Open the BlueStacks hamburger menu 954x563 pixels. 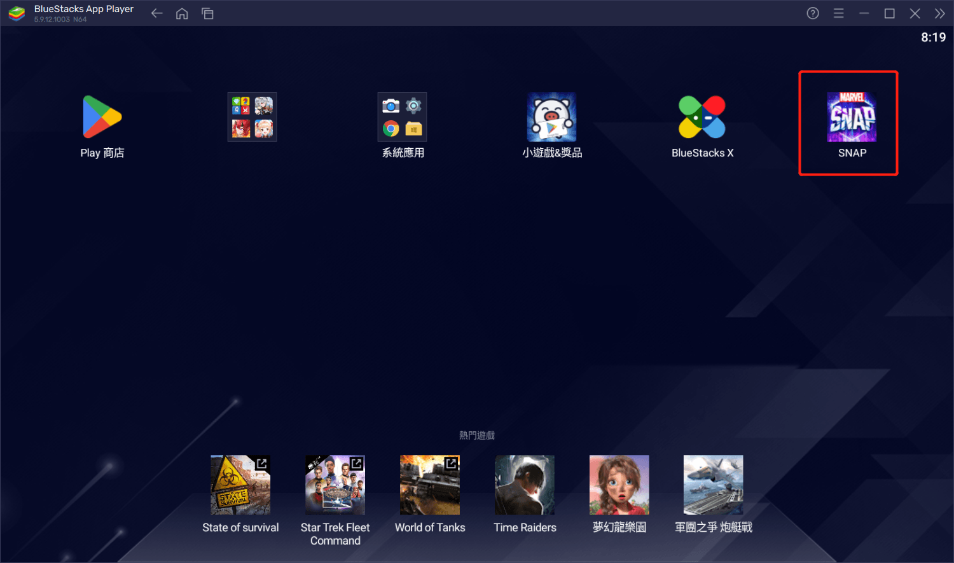tap(839, 13)
